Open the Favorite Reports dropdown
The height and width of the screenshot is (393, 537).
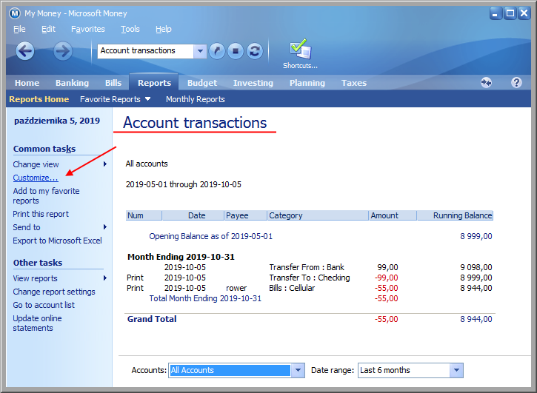coord(115,99)
